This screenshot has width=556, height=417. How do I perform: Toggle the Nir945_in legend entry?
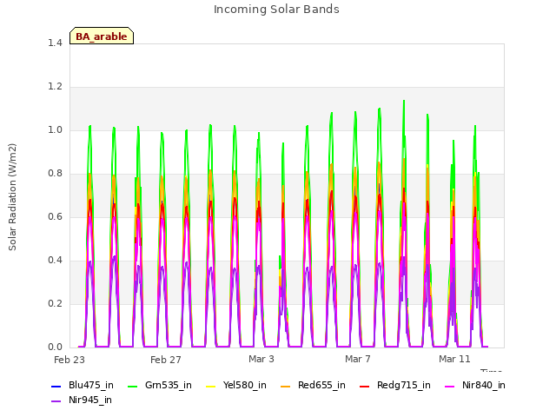tap(82, 400)
